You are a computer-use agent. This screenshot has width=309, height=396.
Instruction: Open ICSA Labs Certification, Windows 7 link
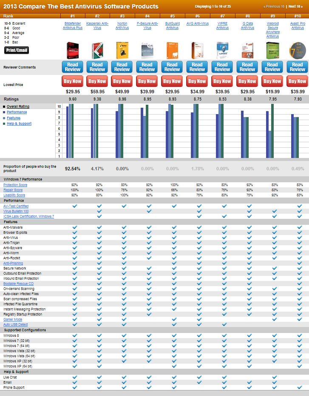point(29,216)
